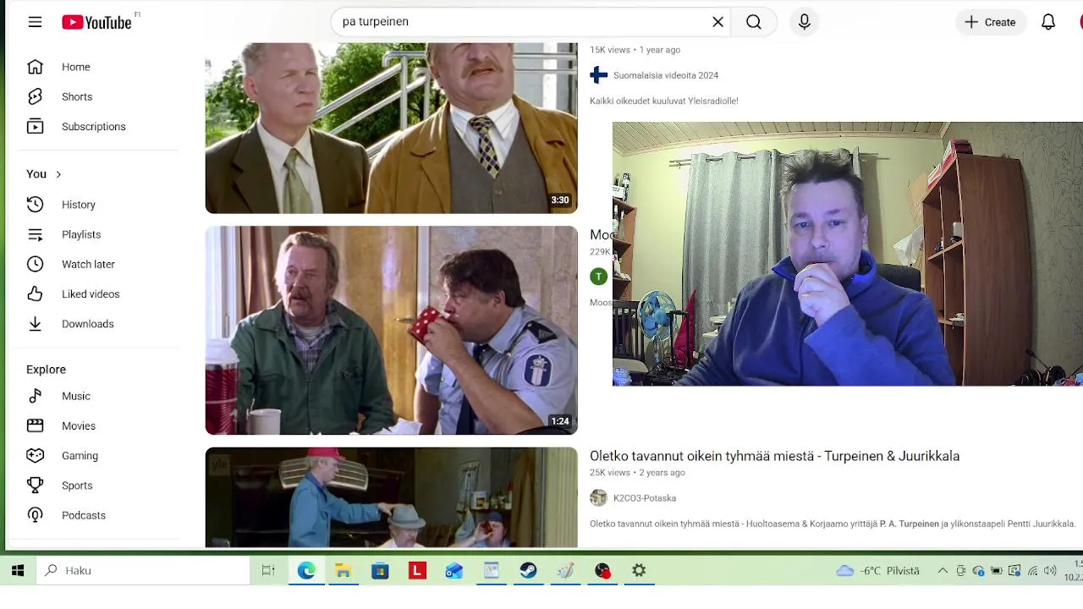Play the gas station video thumbnail

click(x=391, y=497)
